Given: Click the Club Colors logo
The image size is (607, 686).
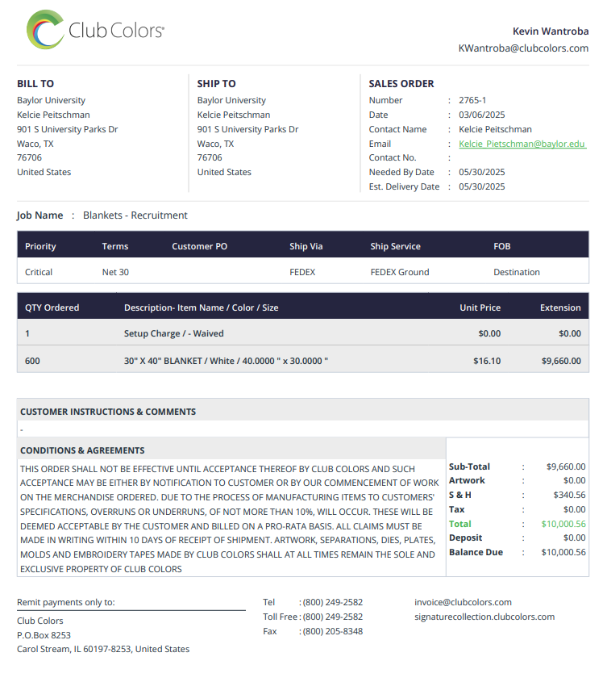Looking at the screenshot, I should pos(95,30).
